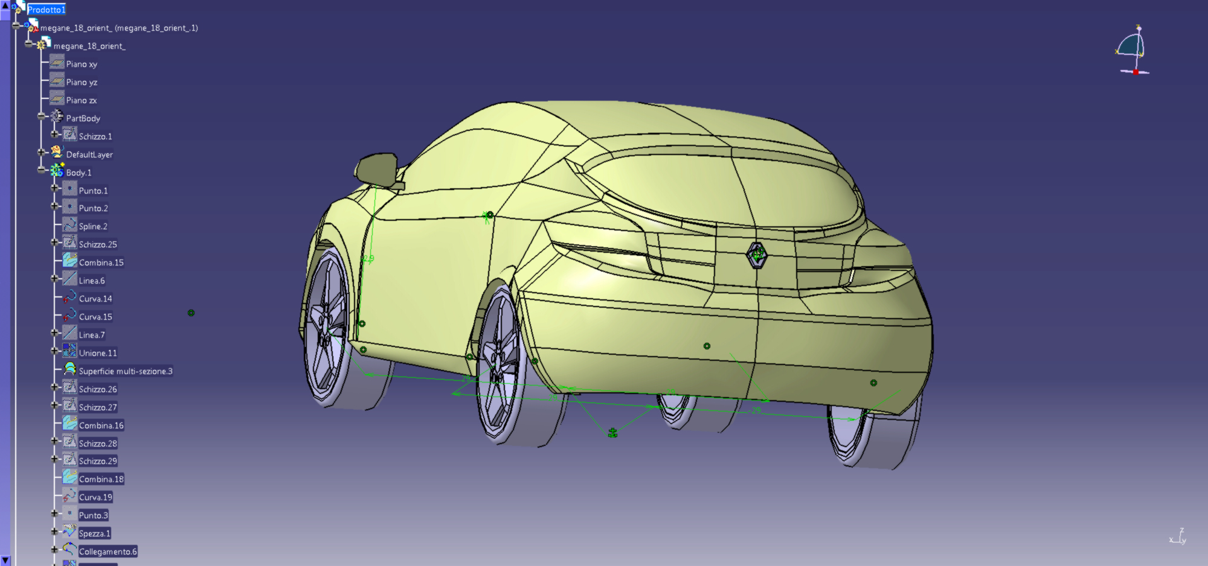Click the Prodotto1 product icon in the tree

pos(18,7)
